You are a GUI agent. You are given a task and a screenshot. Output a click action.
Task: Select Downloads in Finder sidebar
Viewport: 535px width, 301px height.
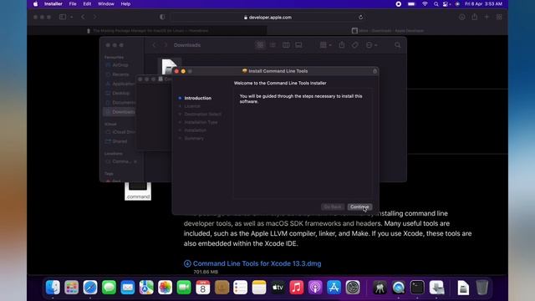[x=120, y=111]
